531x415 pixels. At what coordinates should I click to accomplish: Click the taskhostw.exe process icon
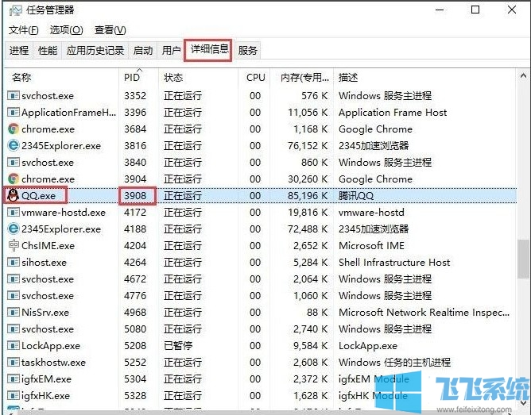14,363
